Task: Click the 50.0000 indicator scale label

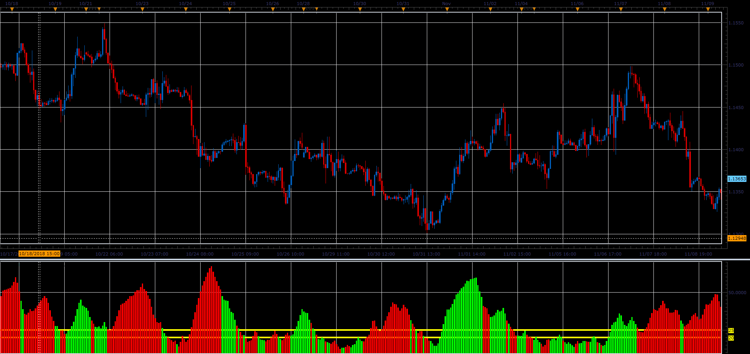Action: pos(737,293)
